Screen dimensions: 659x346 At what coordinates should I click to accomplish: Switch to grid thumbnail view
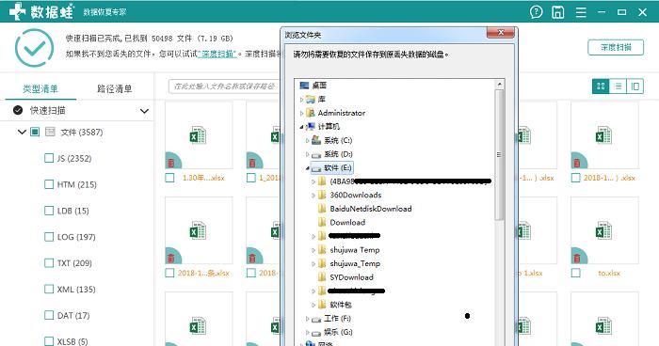[x=601, y=86]
